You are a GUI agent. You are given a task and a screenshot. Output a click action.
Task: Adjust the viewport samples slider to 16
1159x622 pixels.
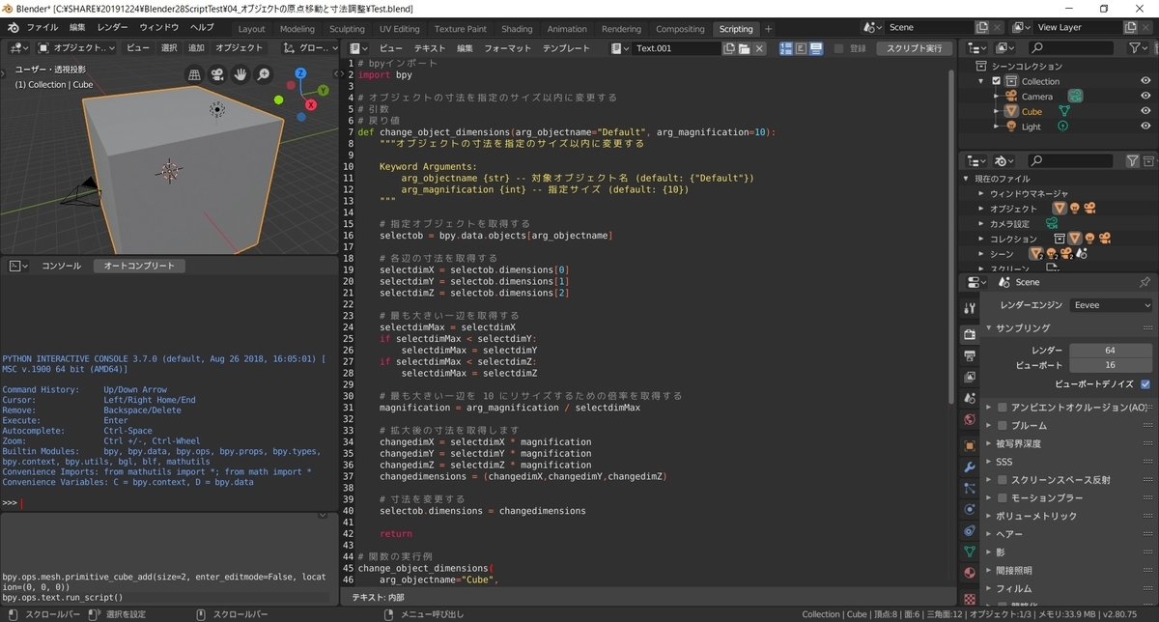tap(1110, 364)
